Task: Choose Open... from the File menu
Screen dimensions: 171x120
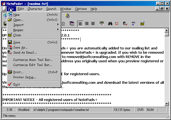Action: 34,20
